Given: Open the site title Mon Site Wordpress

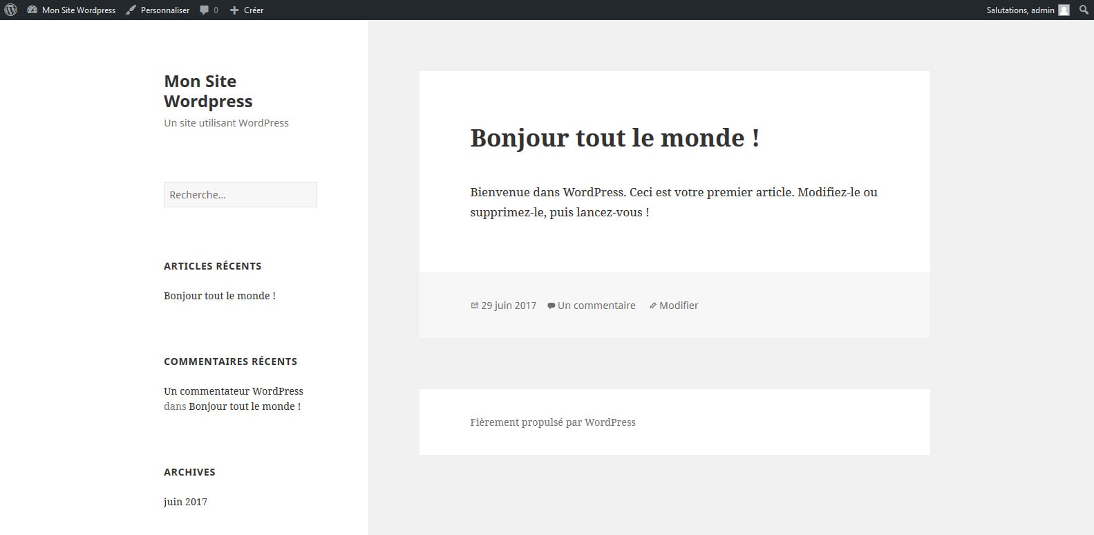Looking at the screenshot, I should [x=208, y=91].
